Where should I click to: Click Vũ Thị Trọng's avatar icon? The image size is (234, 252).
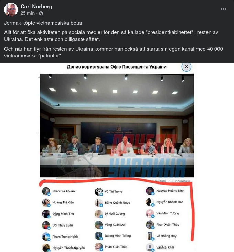[x=99, y=192]
